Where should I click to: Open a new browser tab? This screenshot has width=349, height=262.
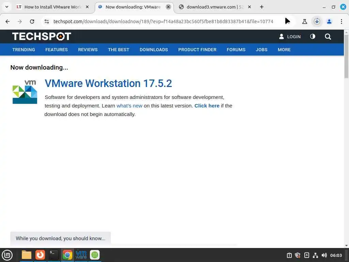(262, 7)
